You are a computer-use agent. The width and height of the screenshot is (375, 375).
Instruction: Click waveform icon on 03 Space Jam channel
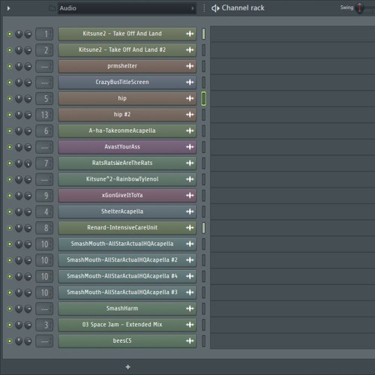(190, 325)
